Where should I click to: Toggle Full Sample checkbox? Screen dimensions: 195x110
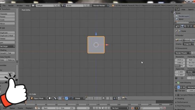pos(176,90)
